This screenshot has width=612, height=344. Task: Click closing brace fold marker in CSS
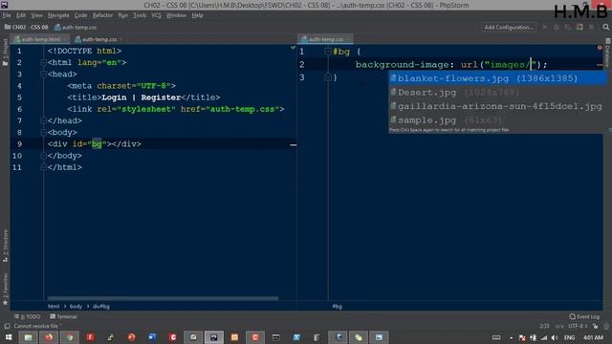click(327, 77)
